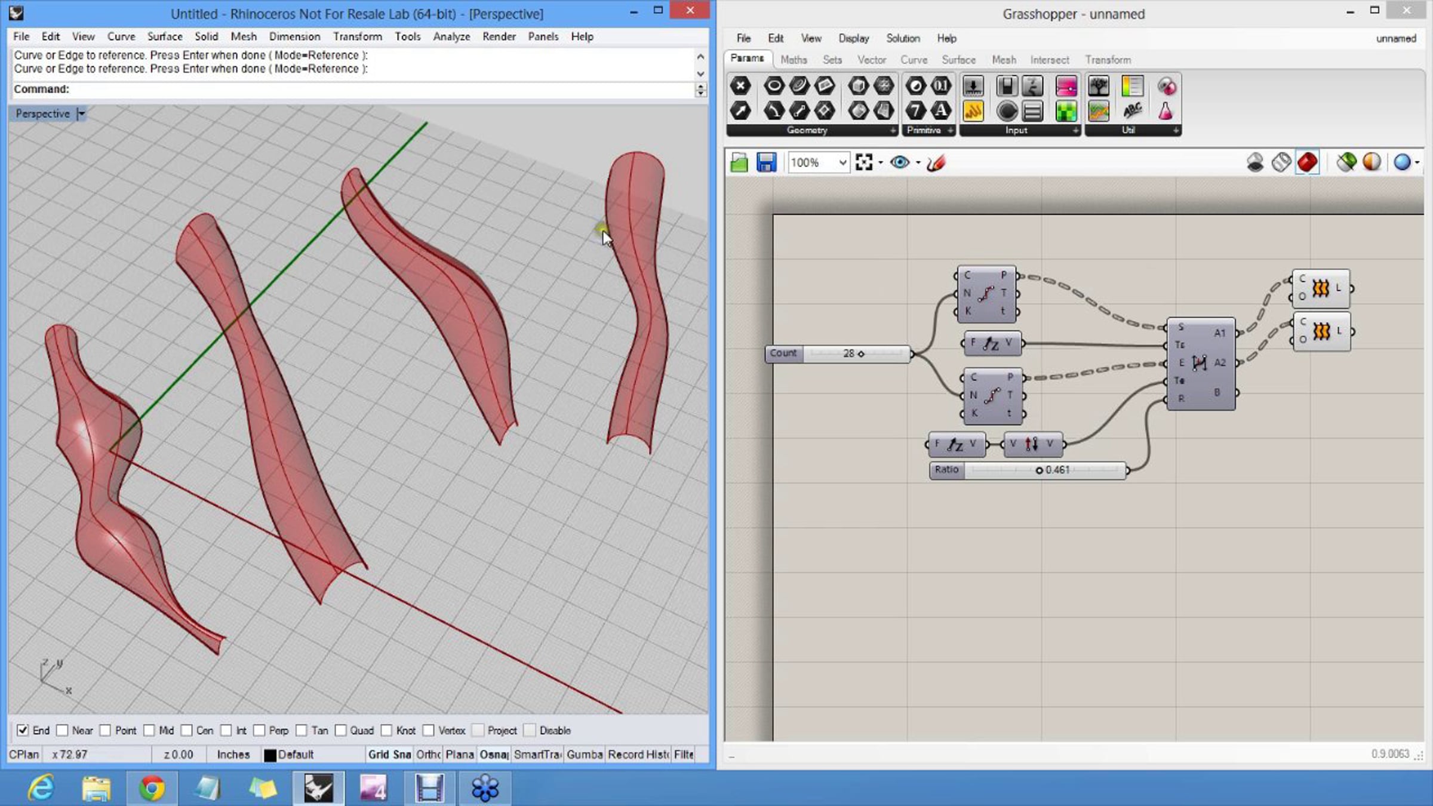Save Grasshopper document with floppy icon

[x=766, y=162]
